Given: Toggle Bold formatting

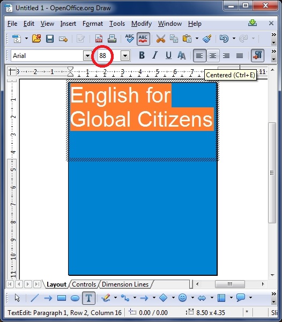Looking at the screenshot, I should click(142, 55).
